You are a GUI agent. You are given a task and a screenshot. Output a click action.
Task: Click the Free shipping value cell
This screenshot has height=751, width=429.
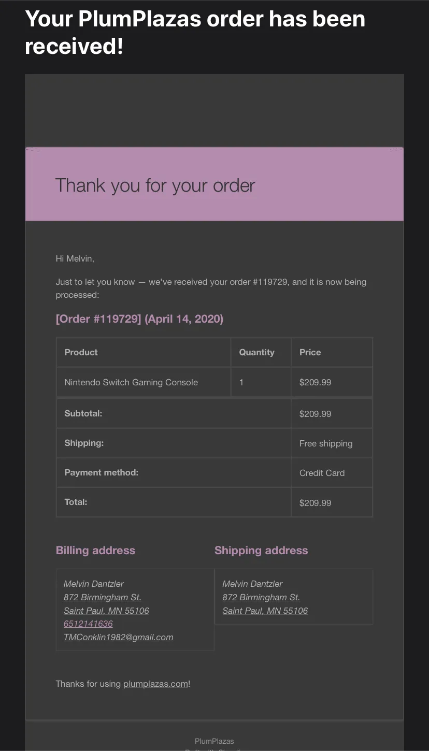click(332, 443)
